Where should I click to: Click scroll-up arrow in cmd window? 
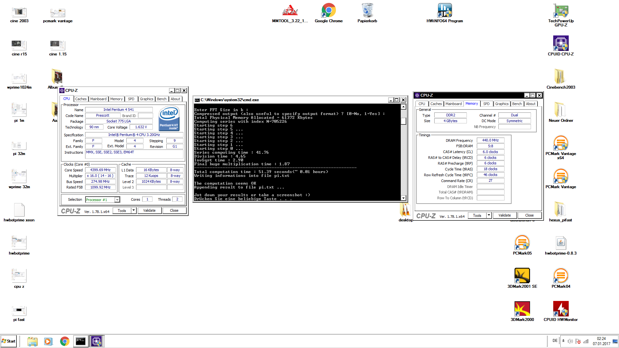coord(403,107)
